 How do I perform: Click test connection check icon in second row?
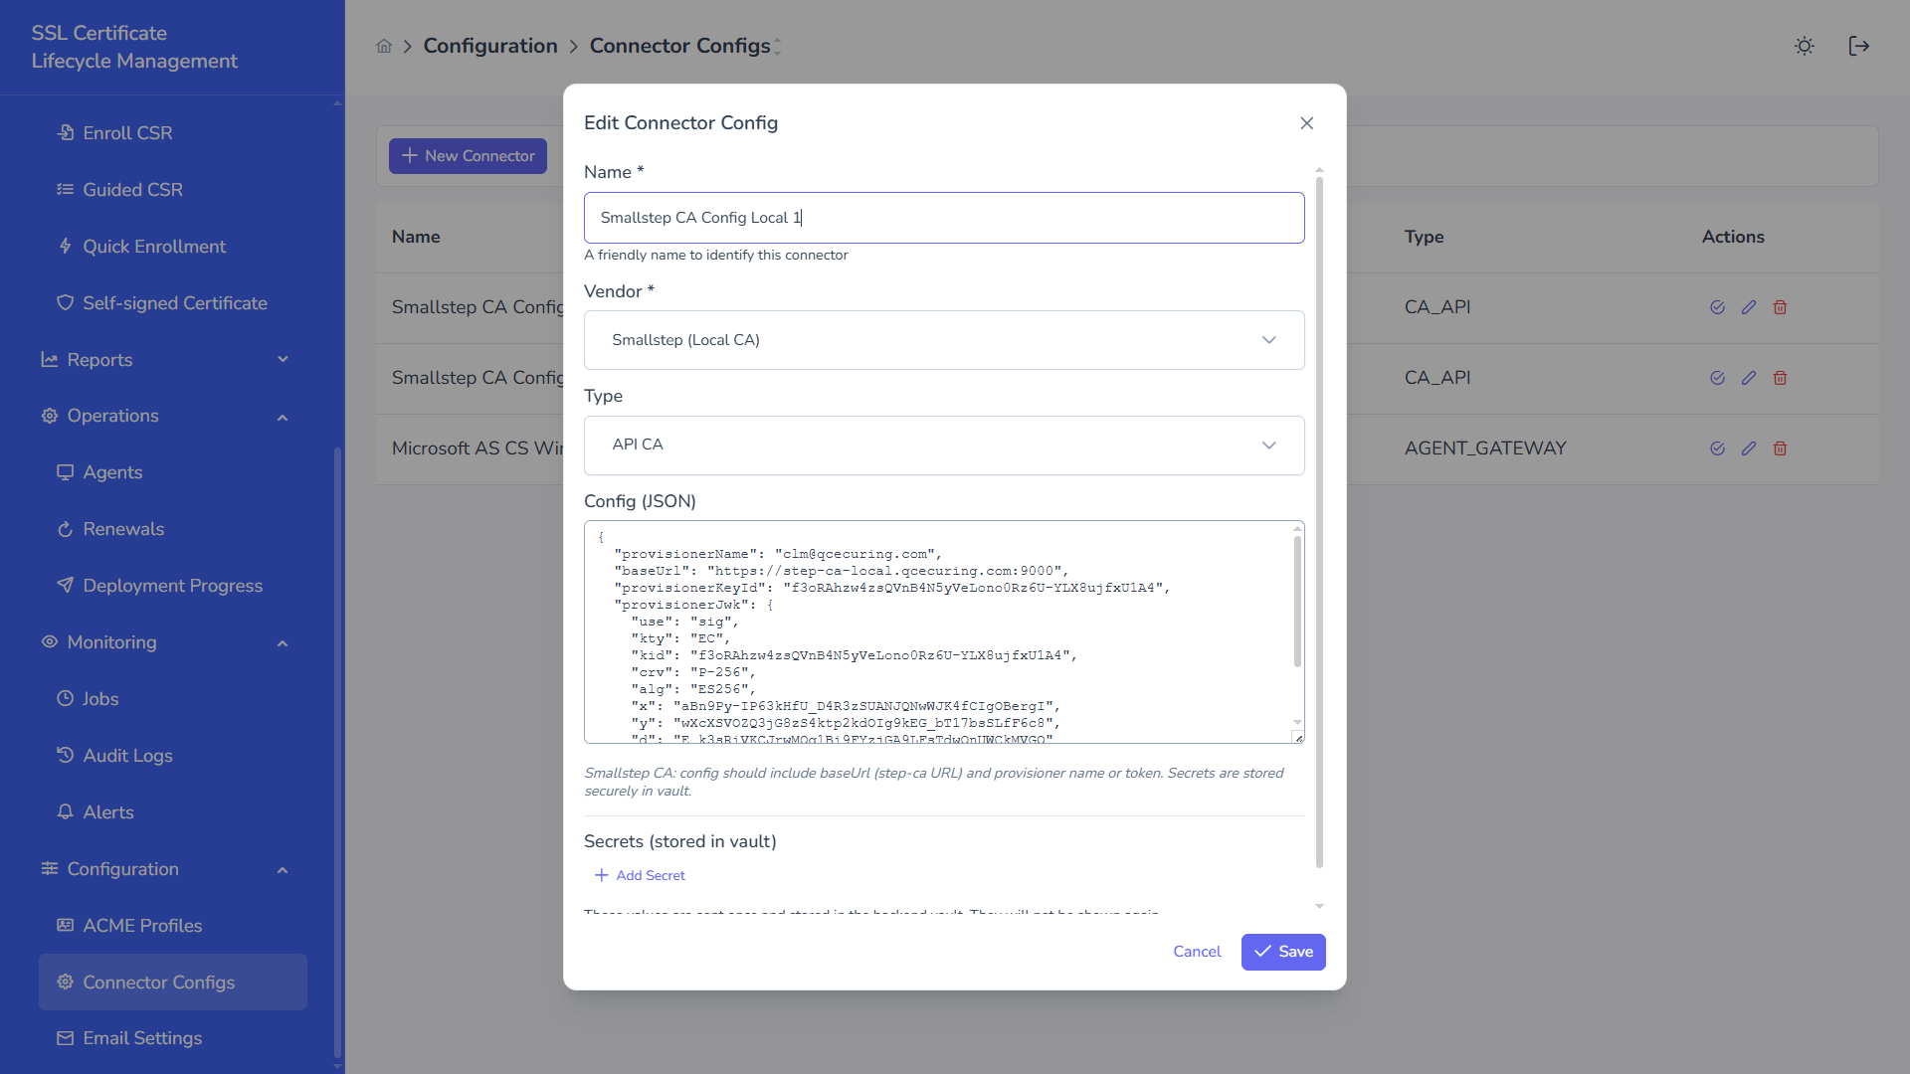(x=1717, y=378)
